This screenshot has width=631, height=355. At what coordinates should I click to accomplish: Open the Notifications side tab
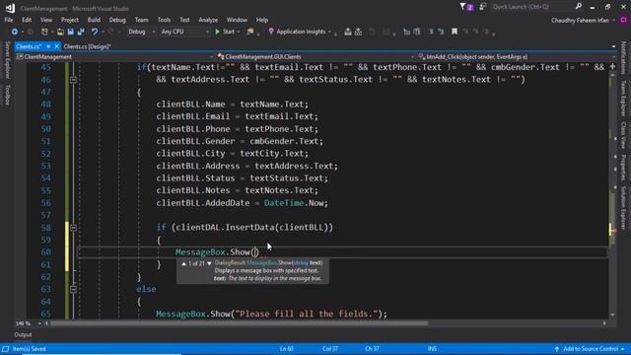(623, 57)
